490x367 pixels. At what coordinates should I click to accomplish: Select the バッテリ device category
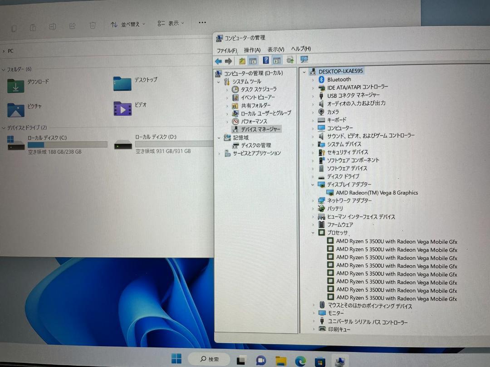[x=335, y=208]
